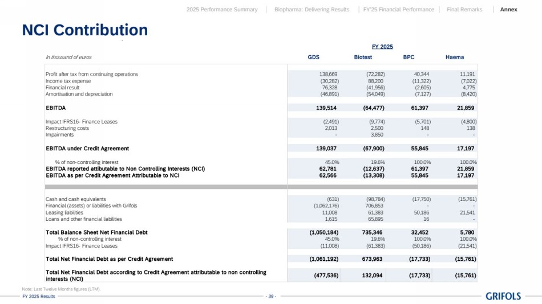Click the NCI Contribution slide title
This screenshot has height=304, width=542.
tap(84, 30)
